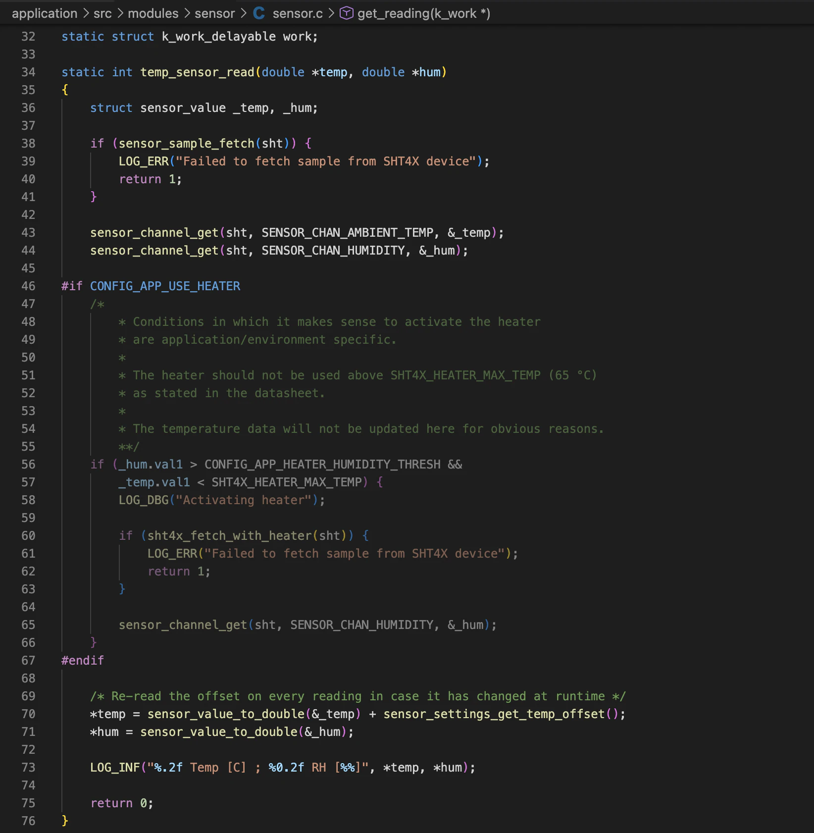Click the C language file icon in the breadcrumb
Image resolution: width=814 pixels, height=833 pixels.
click(x=259, y=13)
